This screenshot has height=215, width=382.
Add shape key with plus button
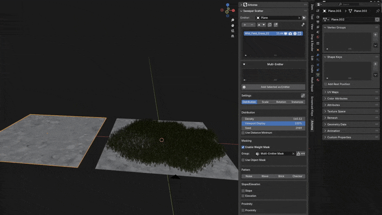[375, 64]
